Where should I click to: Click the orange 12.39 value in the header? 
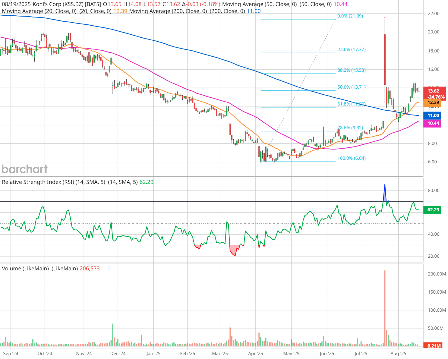click(x=120, y=11)
